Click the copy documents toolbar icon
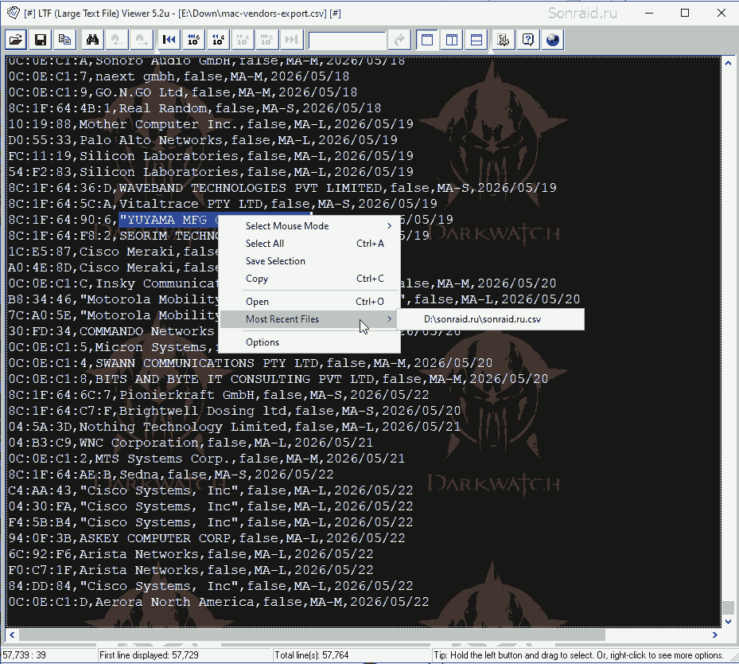 point(65,40)
